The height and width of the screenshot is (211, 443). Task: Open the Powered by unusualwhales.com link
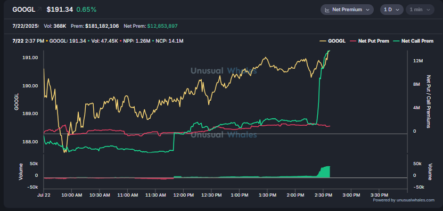(x=404, y=200)
